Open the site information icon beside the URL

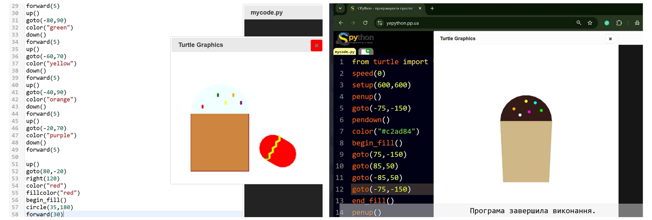click(380, 23)
